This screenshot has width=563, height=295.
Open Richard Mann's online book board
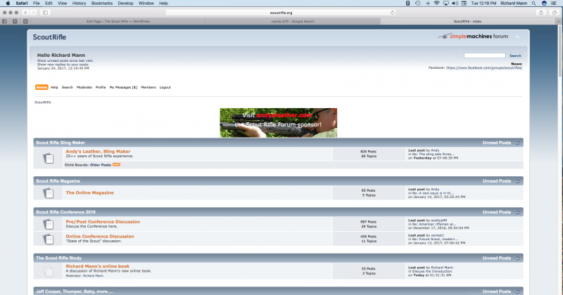[x=98, y=266]
